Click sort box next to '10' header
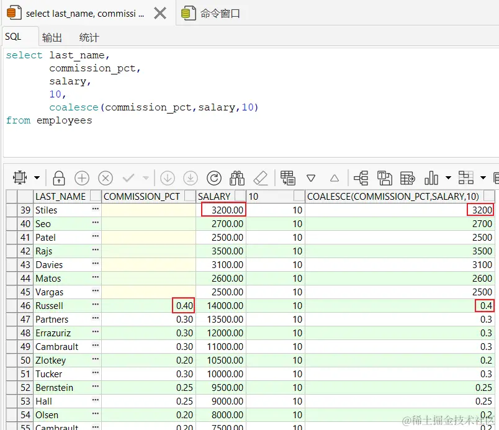The width and height of the screenshot is (499, 430). (x=299, y=195)
